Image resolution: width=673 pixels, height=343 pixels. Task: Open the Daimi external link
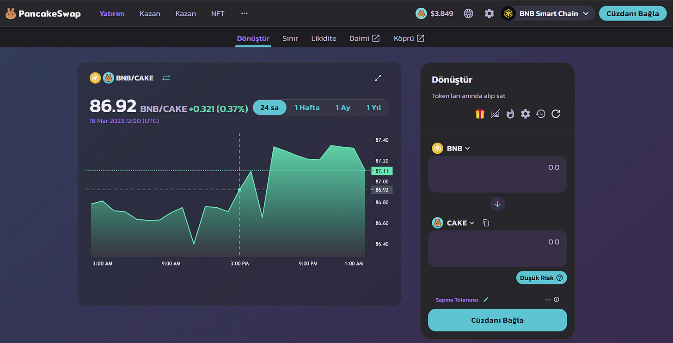coord(364,38)
